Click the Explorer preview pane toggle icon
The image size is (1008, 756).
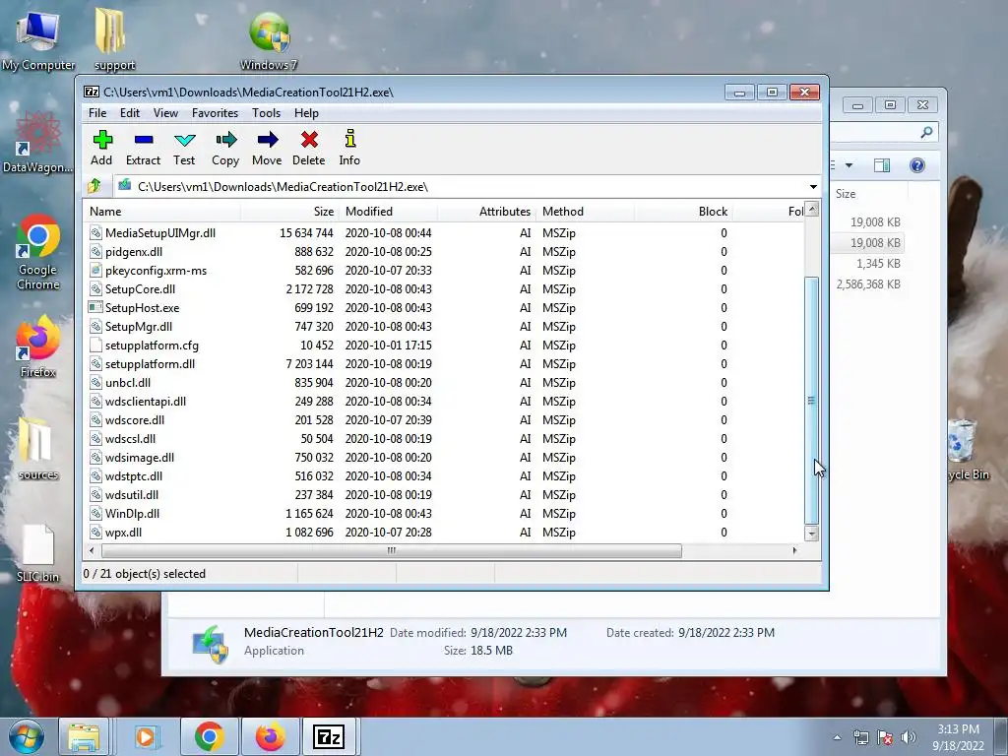(x=882, y=165)
